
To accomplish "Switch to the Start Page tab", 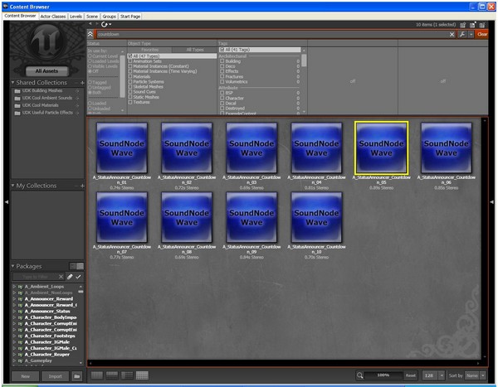I will click(130, 17).
